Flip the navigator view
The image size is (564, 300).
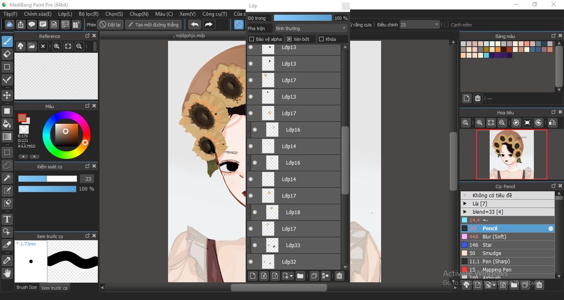click(x=552, y=123)
